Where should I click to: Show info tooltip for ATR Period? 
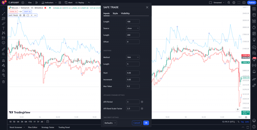pos(142,102)
